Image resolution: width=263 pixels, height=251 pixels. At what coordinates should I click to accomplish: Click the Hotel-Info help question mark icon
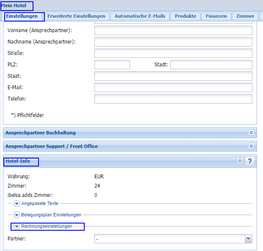tap(250, 161)
